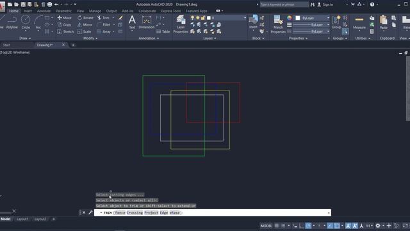Toggle object snap tracking in status bar

click(331, 225)
